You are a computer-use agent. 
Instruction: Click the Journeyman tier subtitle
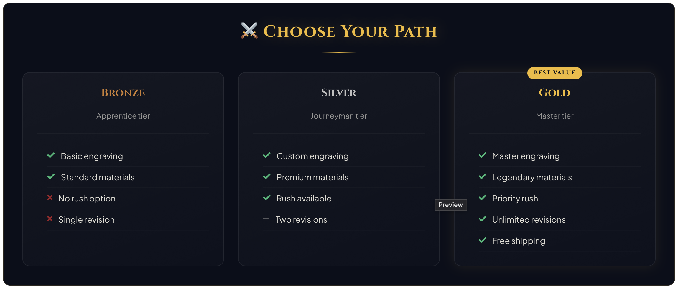(339, 116)
